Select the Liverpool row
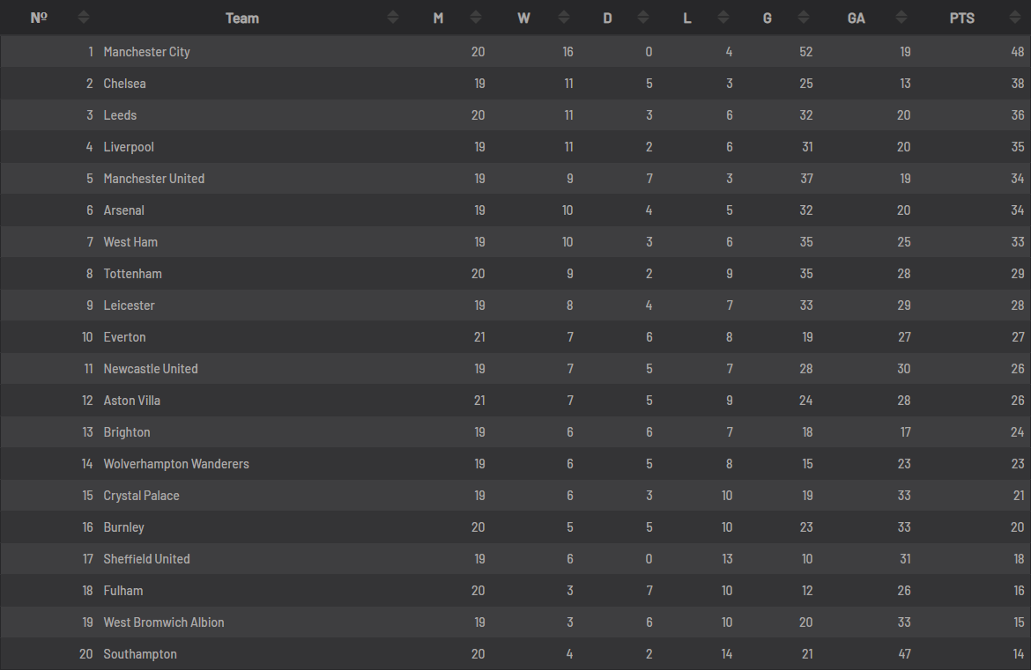The width and height of the screenshot is (1031, 670). [x=515, y=147]
